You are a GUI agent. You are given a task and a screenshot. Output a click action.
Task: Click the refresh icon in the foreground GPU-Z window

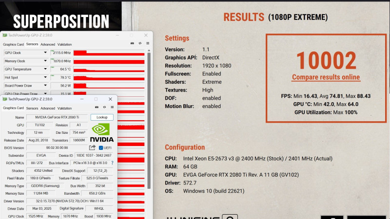pyautogui.click(x=104, y=107)
